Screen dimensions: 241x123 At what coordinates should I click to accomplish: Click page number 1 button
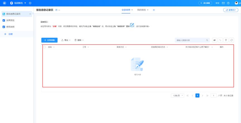coord(197,95)
